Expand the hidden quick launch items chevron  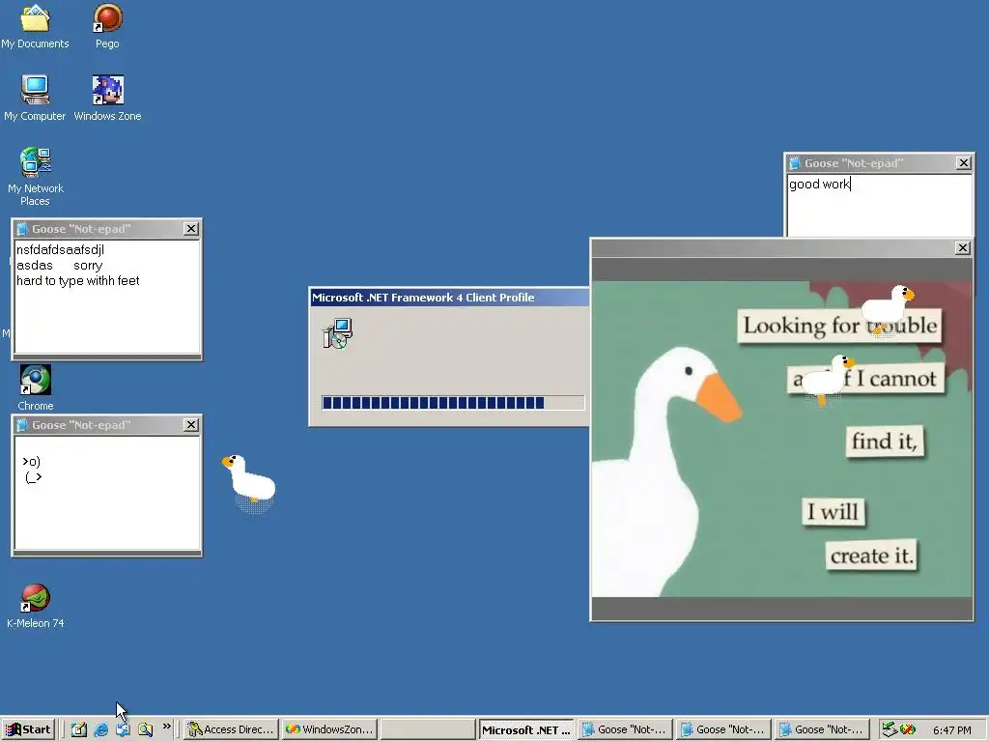tap(166, 727)
